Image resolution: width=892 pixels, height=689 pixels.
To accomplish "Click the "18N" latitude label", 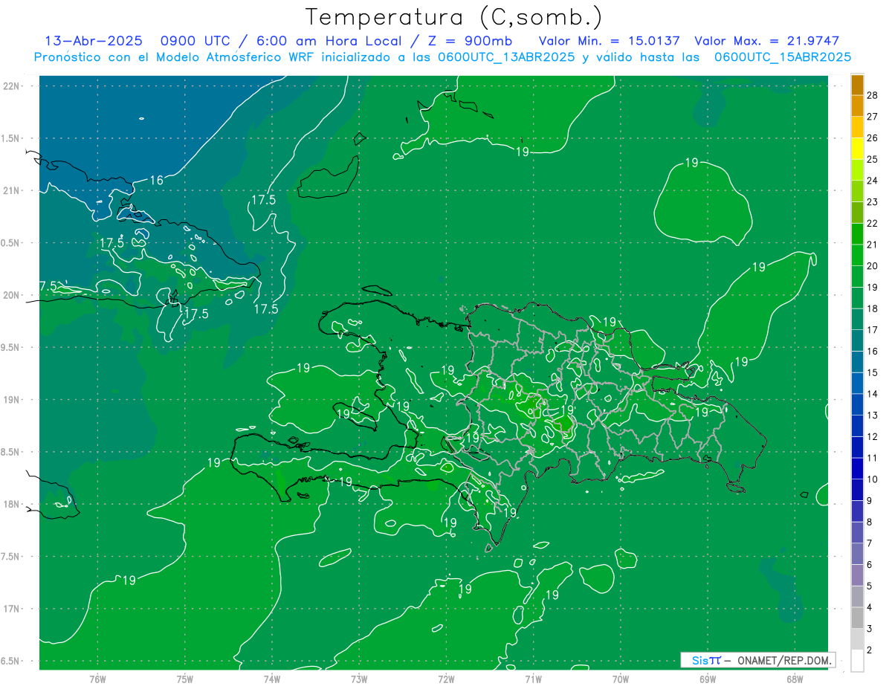I will click(x=11, y=504).
